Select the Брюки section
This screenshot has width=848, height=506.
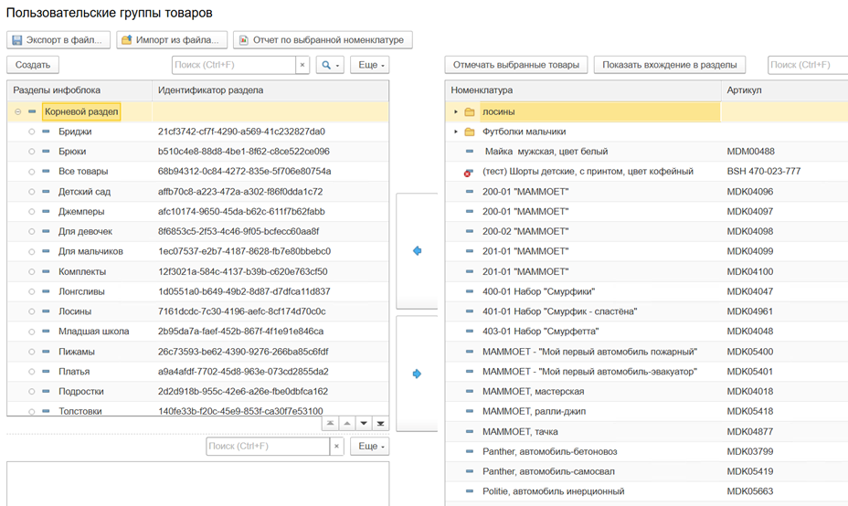click(x=72, y=152)
